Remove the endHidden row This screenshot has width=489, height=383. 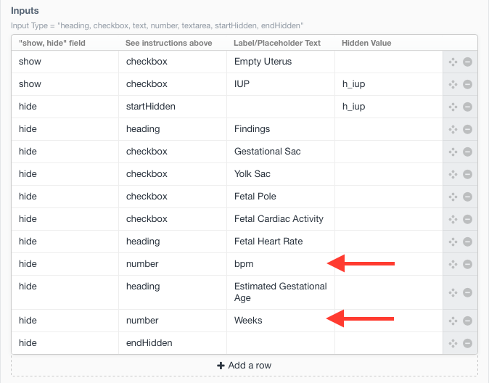tap(467, 343)
